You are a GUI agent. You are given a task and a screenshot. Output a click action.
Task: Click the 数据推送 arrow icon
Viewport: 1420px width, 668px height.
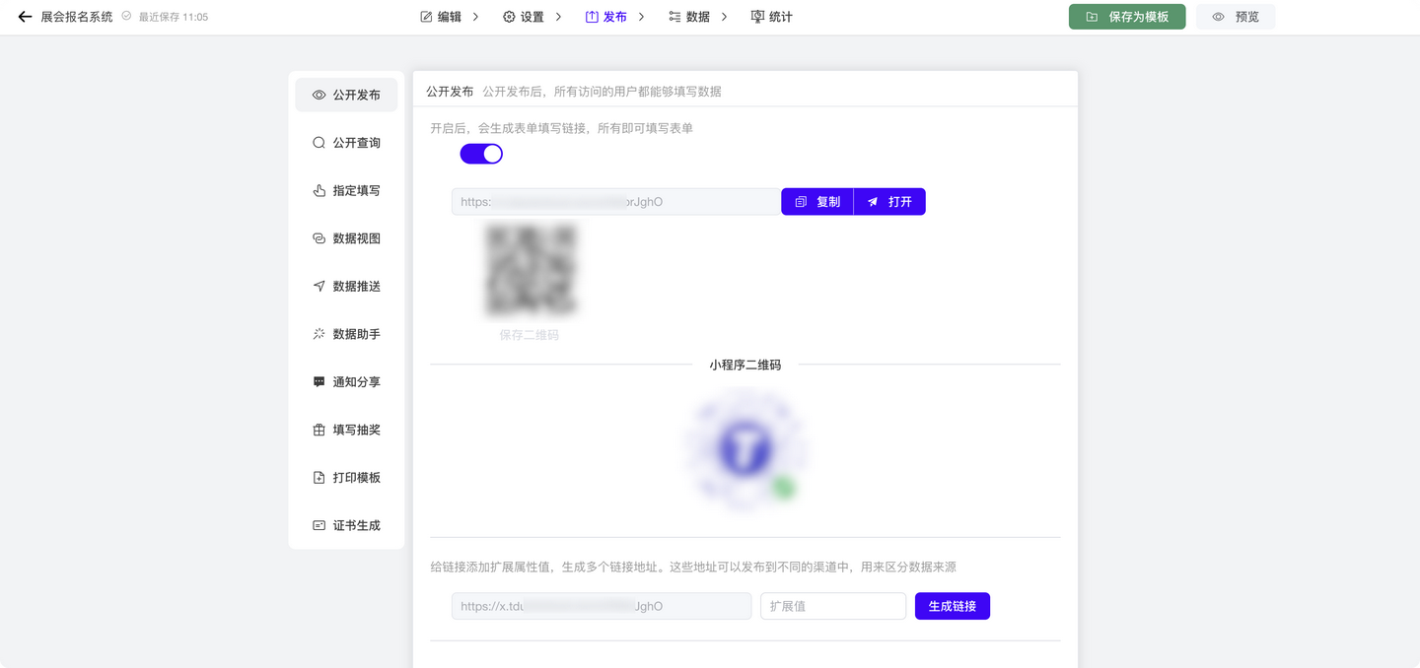click(319, 286)
